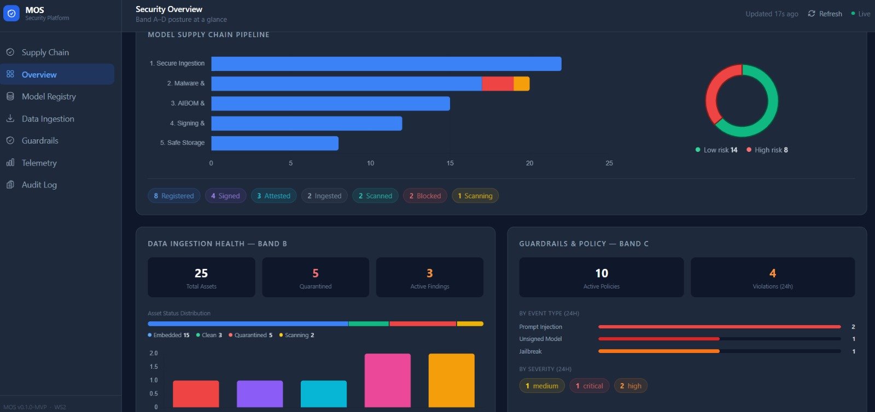Screen dimensions: 875x412
Task: Click the Refresh circular arrows icon
Action: click(812, 14)
